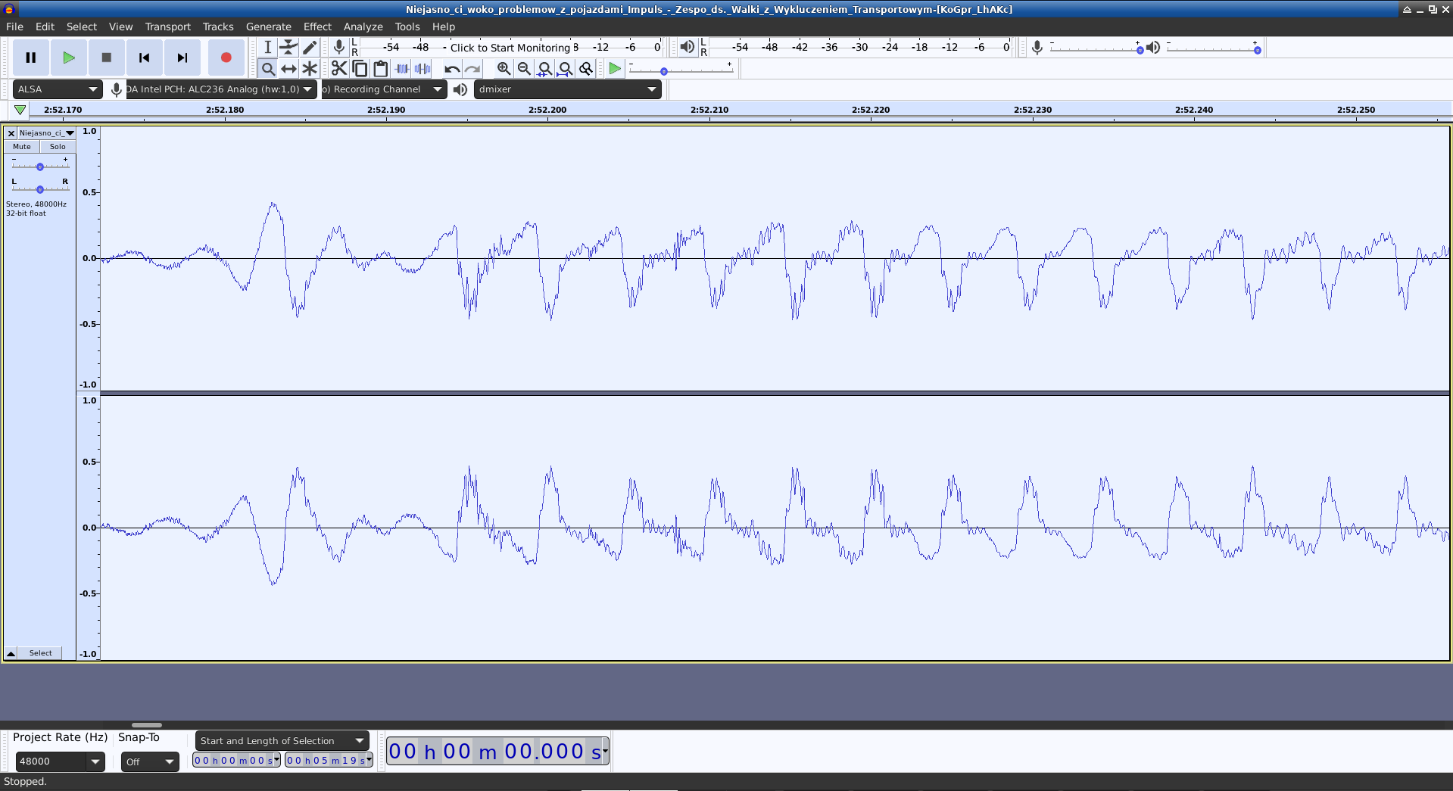The width and height of the screenshot is (1453, 791).
Task: Toggle zoom with the zoom toggle icon
Action: click(586, 69)
